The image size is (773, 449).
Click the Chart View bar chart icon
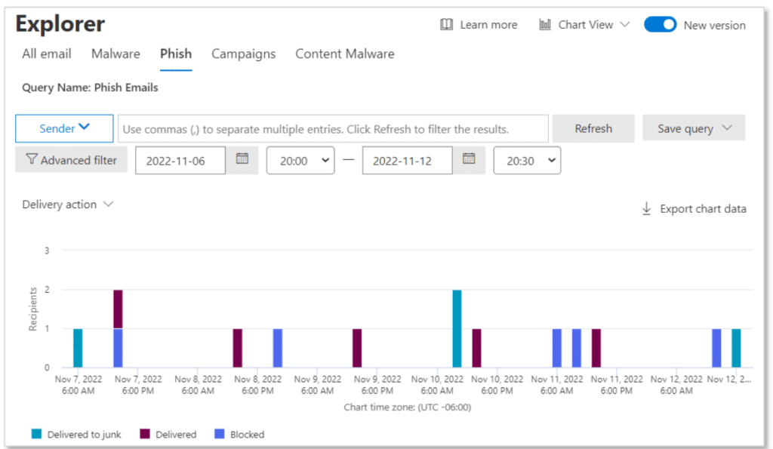pos(545,25)
